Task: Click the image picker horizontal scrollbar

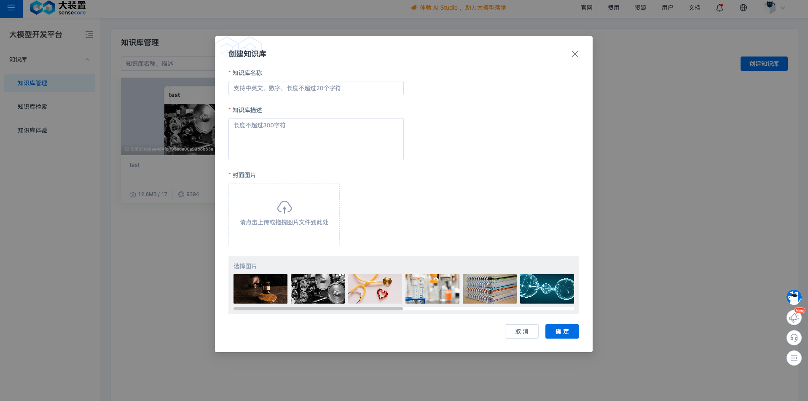Action: 318,309
